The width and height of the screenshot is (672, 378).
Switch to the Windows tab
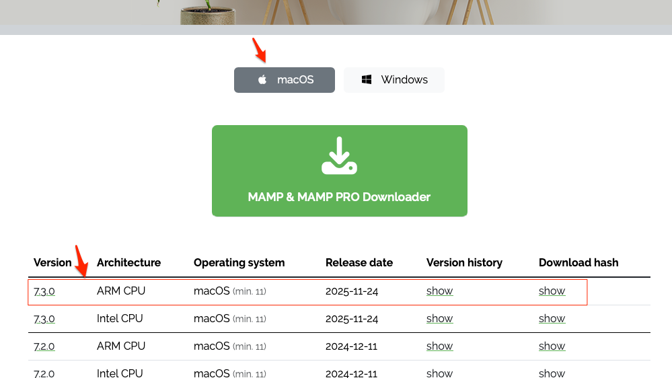click(x=394, y=80)
